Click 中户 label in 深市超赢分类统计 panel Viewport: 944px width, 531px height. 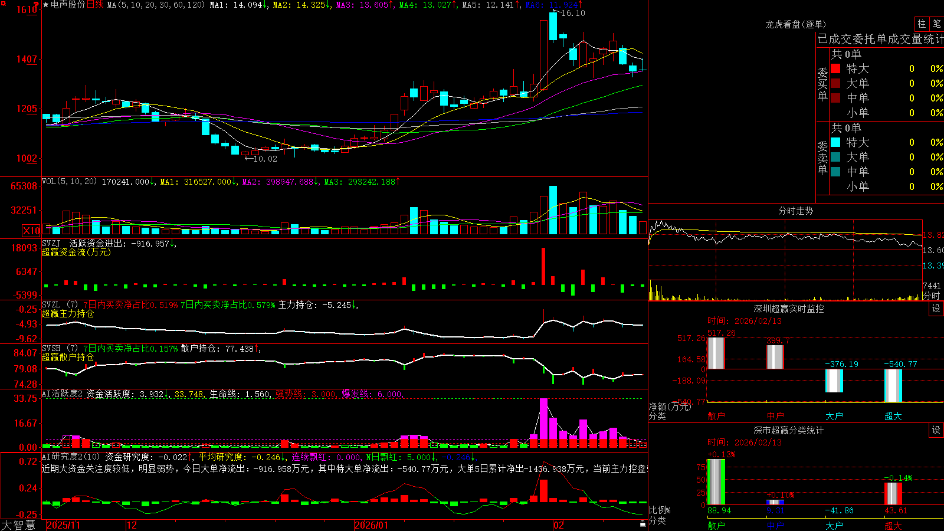pyautogui.click(x=775, y=526)
